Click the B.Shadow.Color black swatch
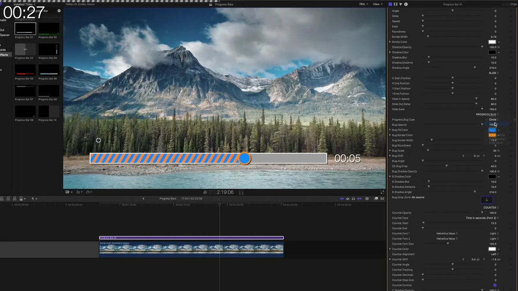 (492, 176)
